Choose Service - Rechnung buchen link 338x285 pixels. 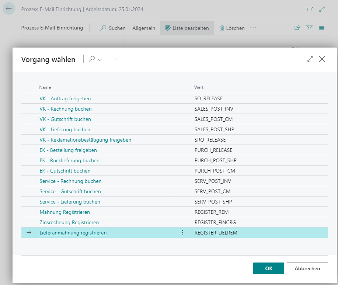70,181
